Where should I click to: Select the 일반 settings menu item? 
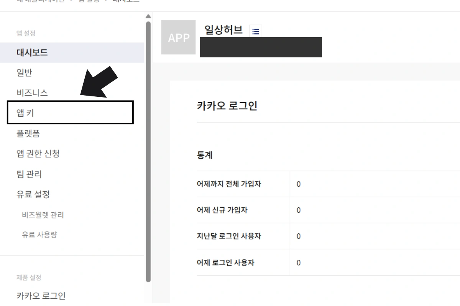point(24,73)
